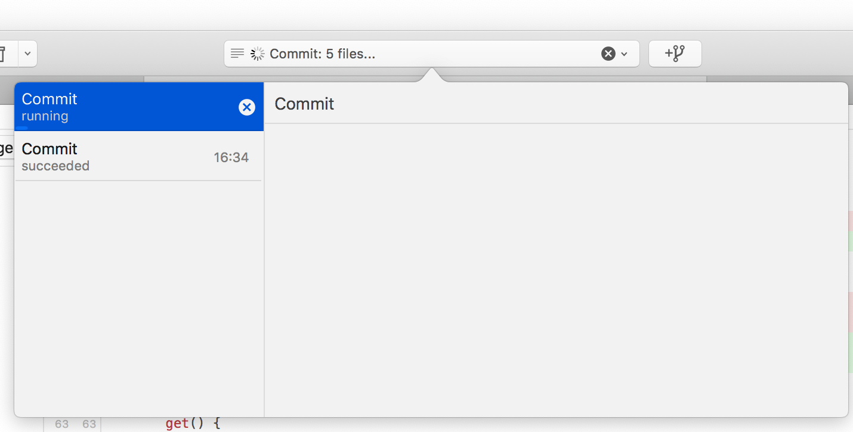Select the running Commit activity entry
Viewport: 853px width, 432px height.
click(119, 106)
